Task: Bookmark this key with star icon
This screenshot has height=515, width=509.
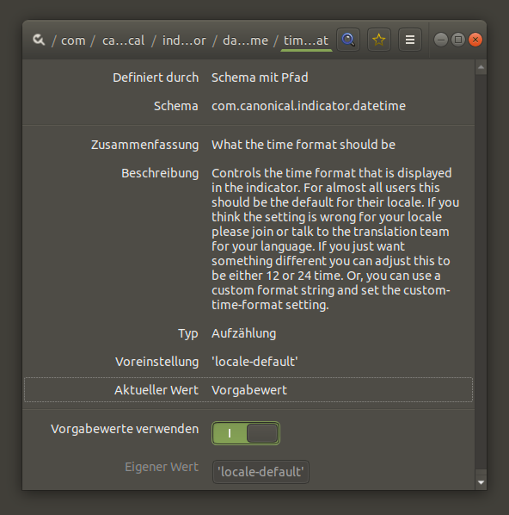Action: tap(379, 40)
